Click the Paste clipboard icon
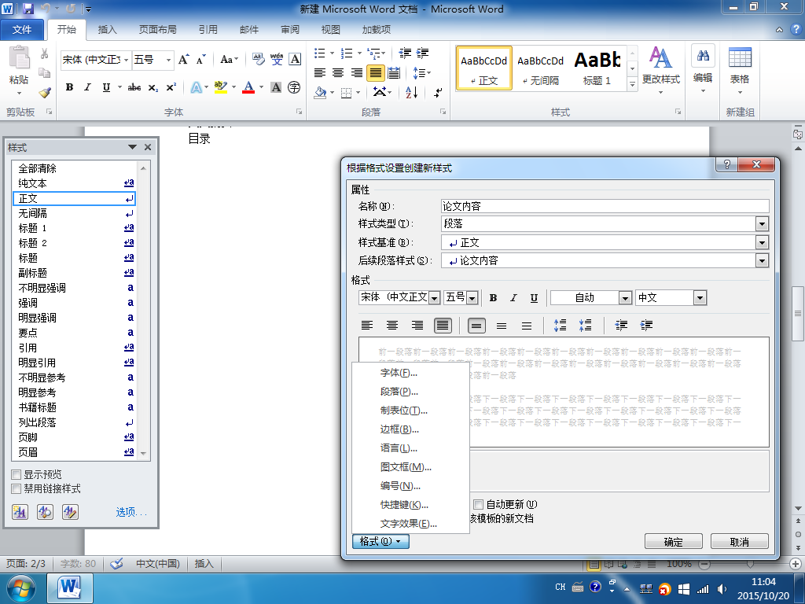The width and height of the screenshot is (805, 604). tap(19, 57)
